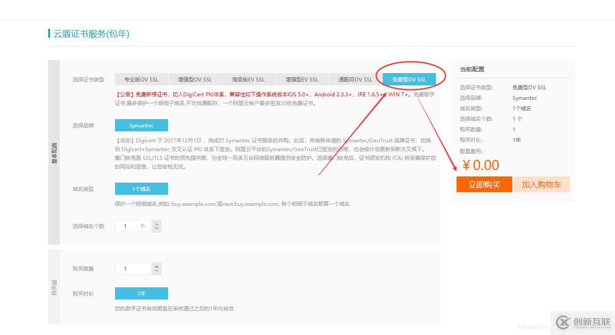615x335 pixels.
Task: Select the 1个域名 domain type option
Action: point(141,188)
